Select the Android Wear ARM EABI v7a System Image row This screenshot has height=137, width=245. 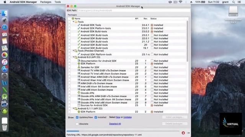point(127,77)
